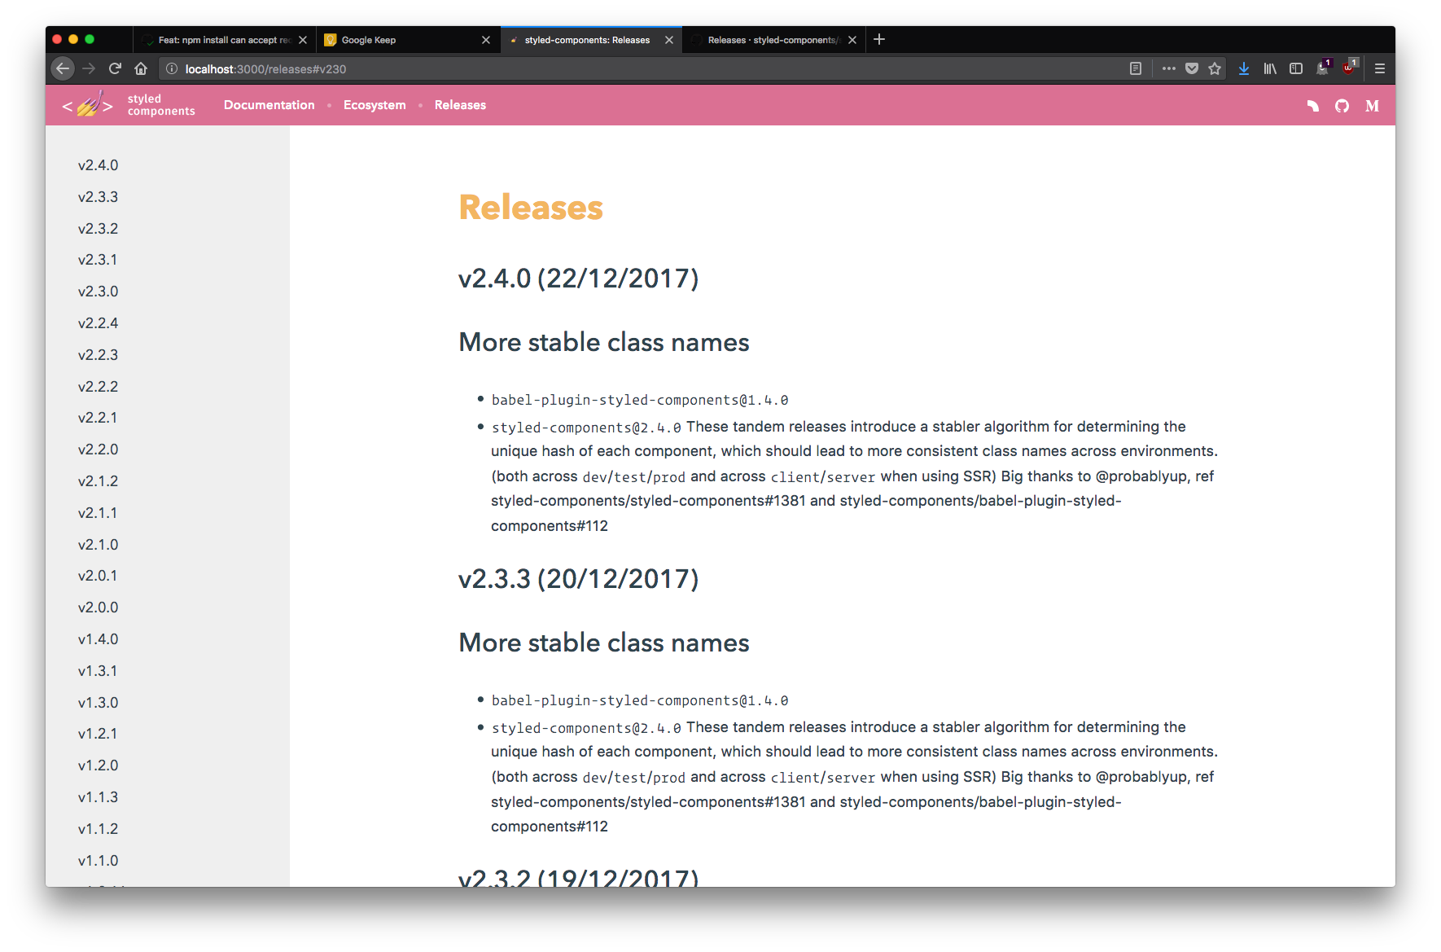Switch to Releases · styled-components GitHub tab
The height and width of the screenshot is (952, 1441).
(773, 40)
